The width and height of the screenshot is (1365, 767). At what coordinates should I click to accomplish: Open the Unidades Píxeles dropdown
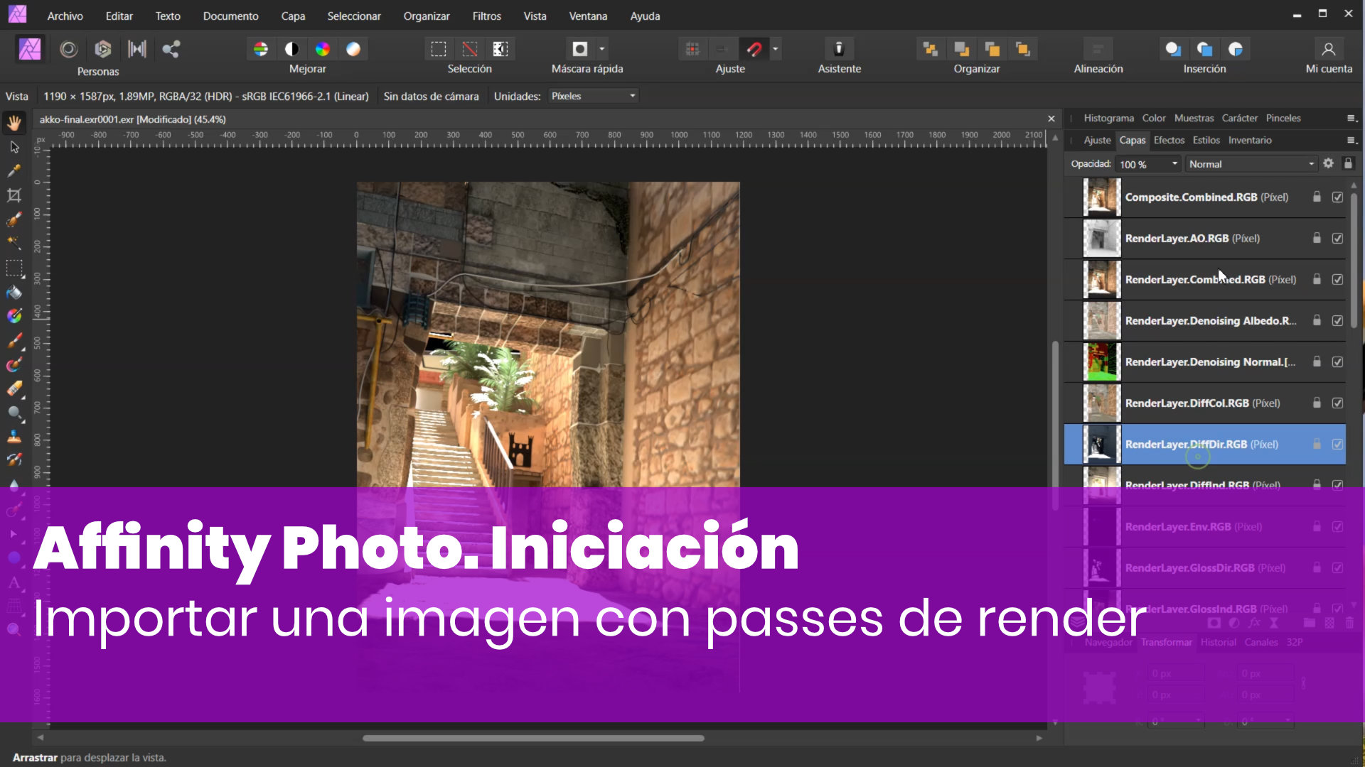point(593,96)
